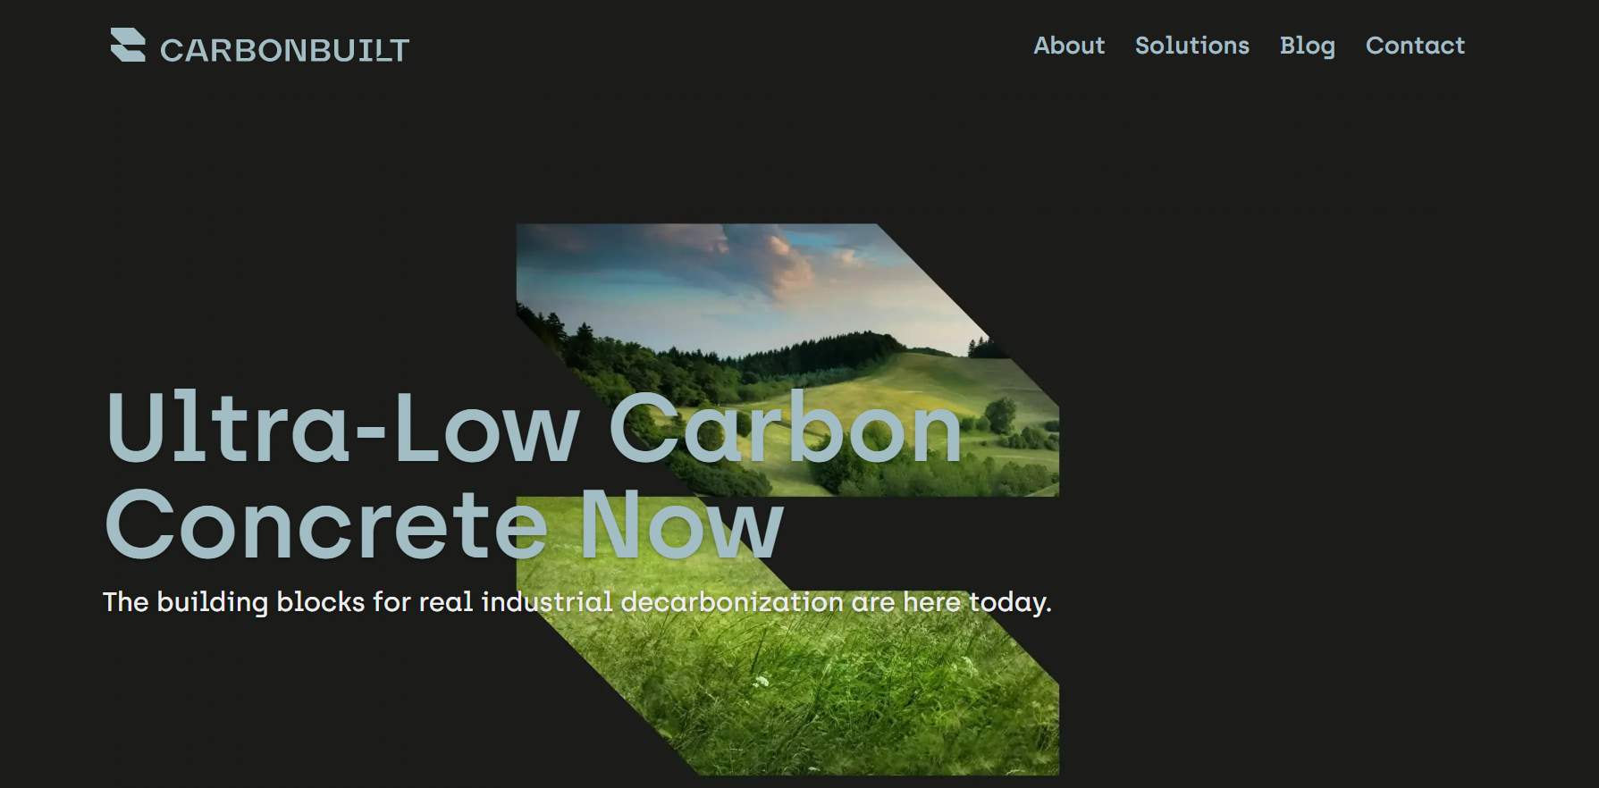Click the word "Ultra-Low" in the headline
Viewport: 1599px width, 788px height.
(343, 428)
